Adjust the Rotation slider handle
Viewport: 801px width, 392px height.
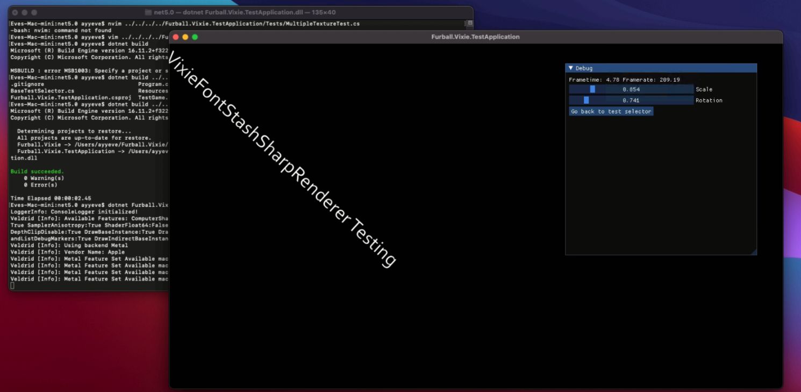(587, 100)
